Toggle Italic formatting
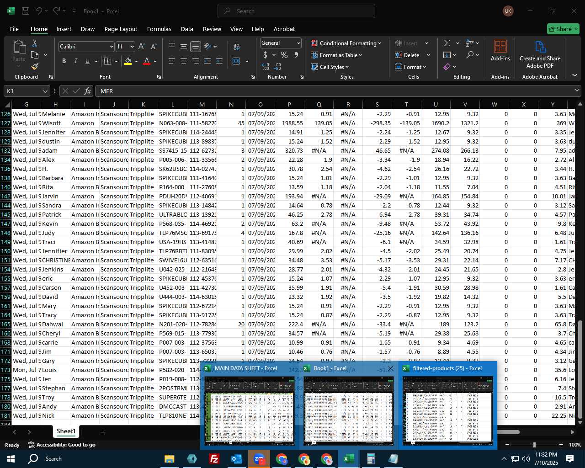 [75, 61]
